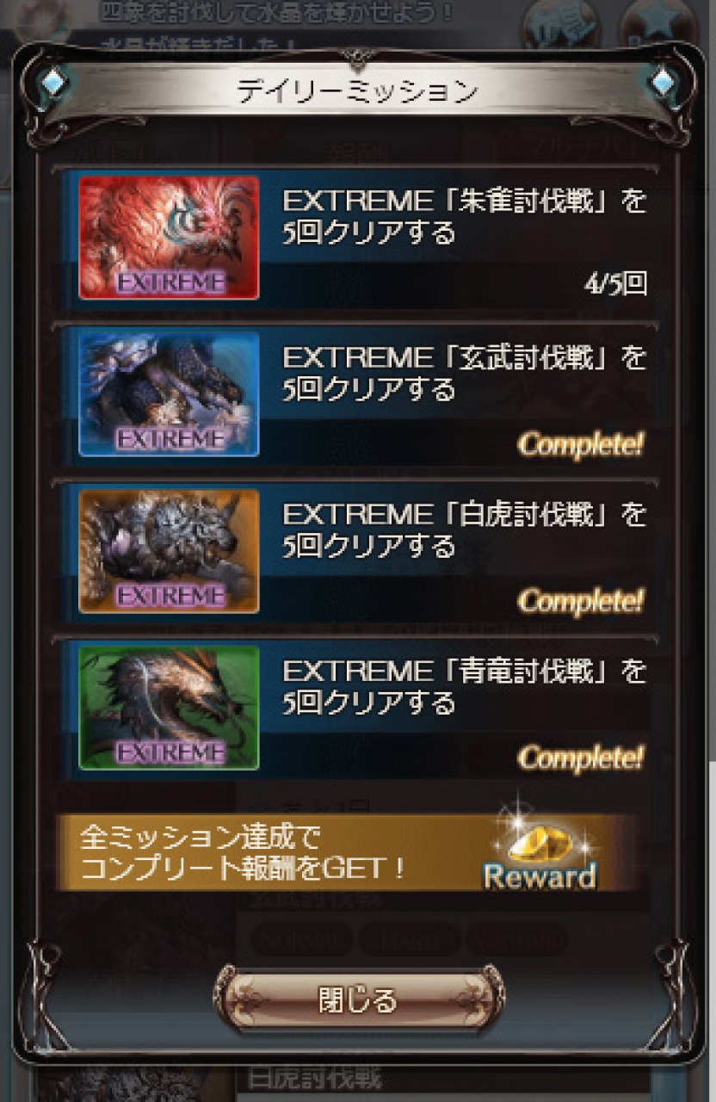This screenshot has height=1102, width=716.
Task: Select the 朱雀討伐戦 mission row text
Action: point(464,217)
